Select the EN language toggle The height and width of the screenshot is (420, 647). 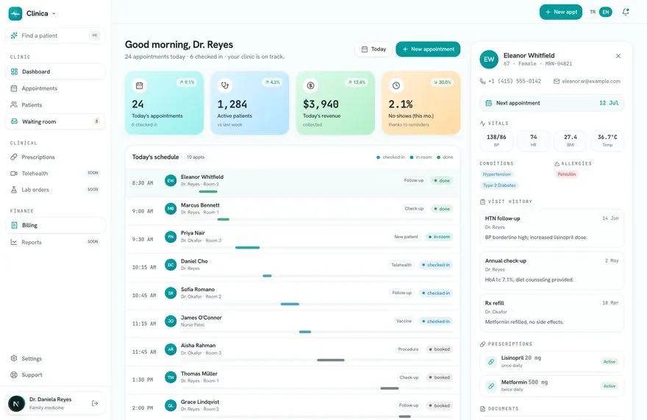606,12
